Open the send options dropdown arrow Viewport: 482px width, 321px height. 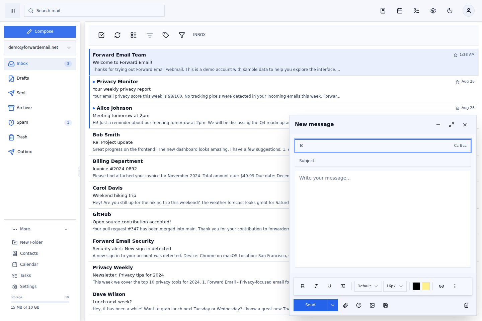pyautogui.click(x=333, y=305)
